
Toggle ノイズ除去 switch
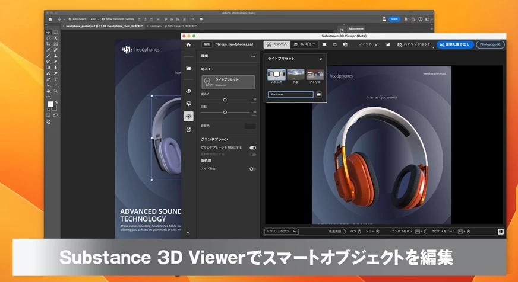(x=252, y=169)
